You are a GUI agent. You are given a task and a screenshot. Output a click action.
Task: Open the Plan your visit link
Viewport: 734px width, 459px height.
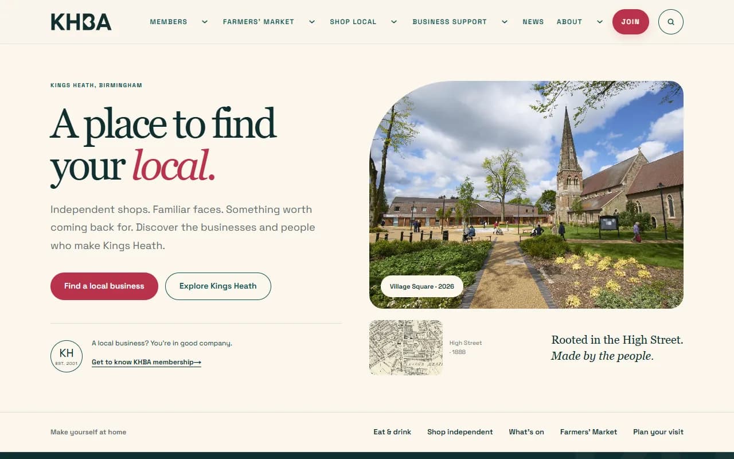[x=658, y=432]
